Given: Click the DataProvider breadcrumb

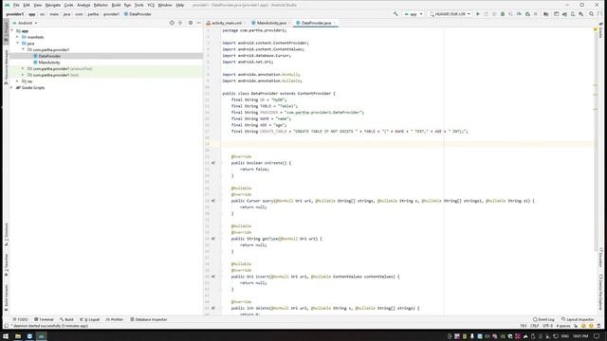Looking at the screenshot, I should click(x=138, y=14).
